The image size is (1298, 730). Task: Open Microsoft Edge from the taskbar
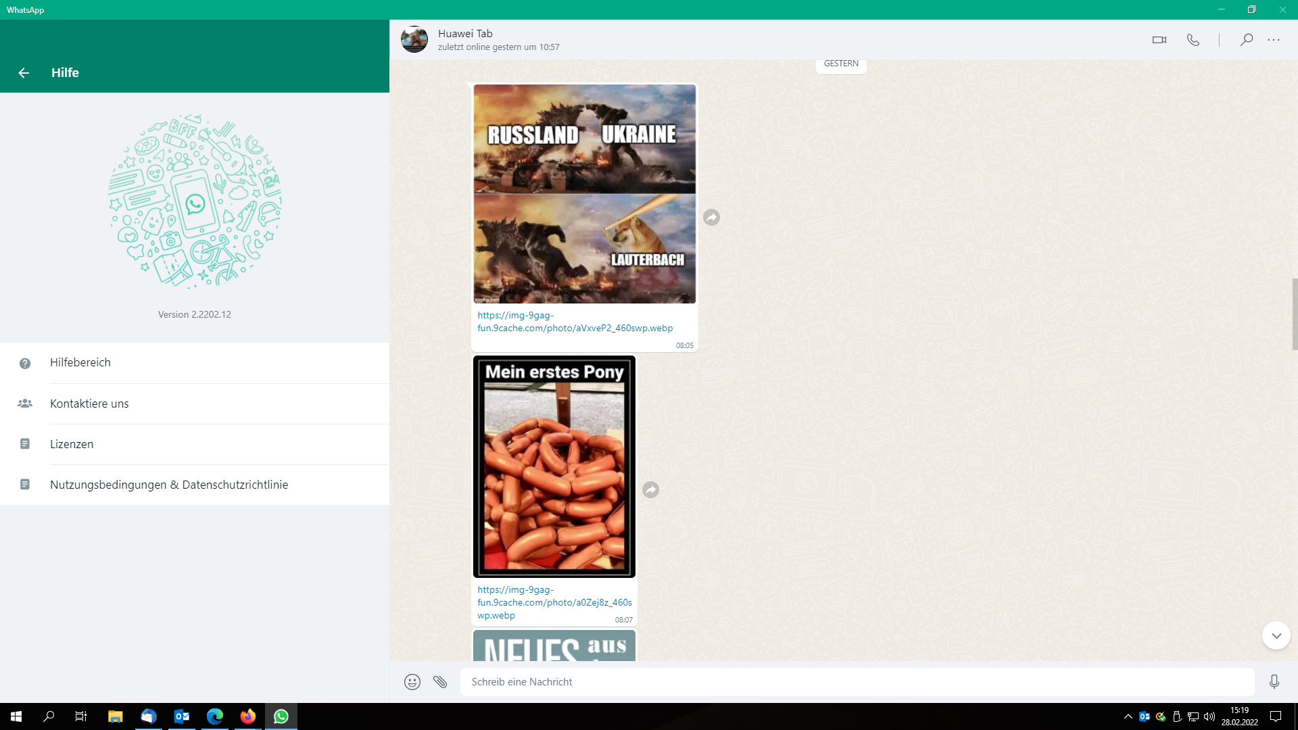[215, 716]
